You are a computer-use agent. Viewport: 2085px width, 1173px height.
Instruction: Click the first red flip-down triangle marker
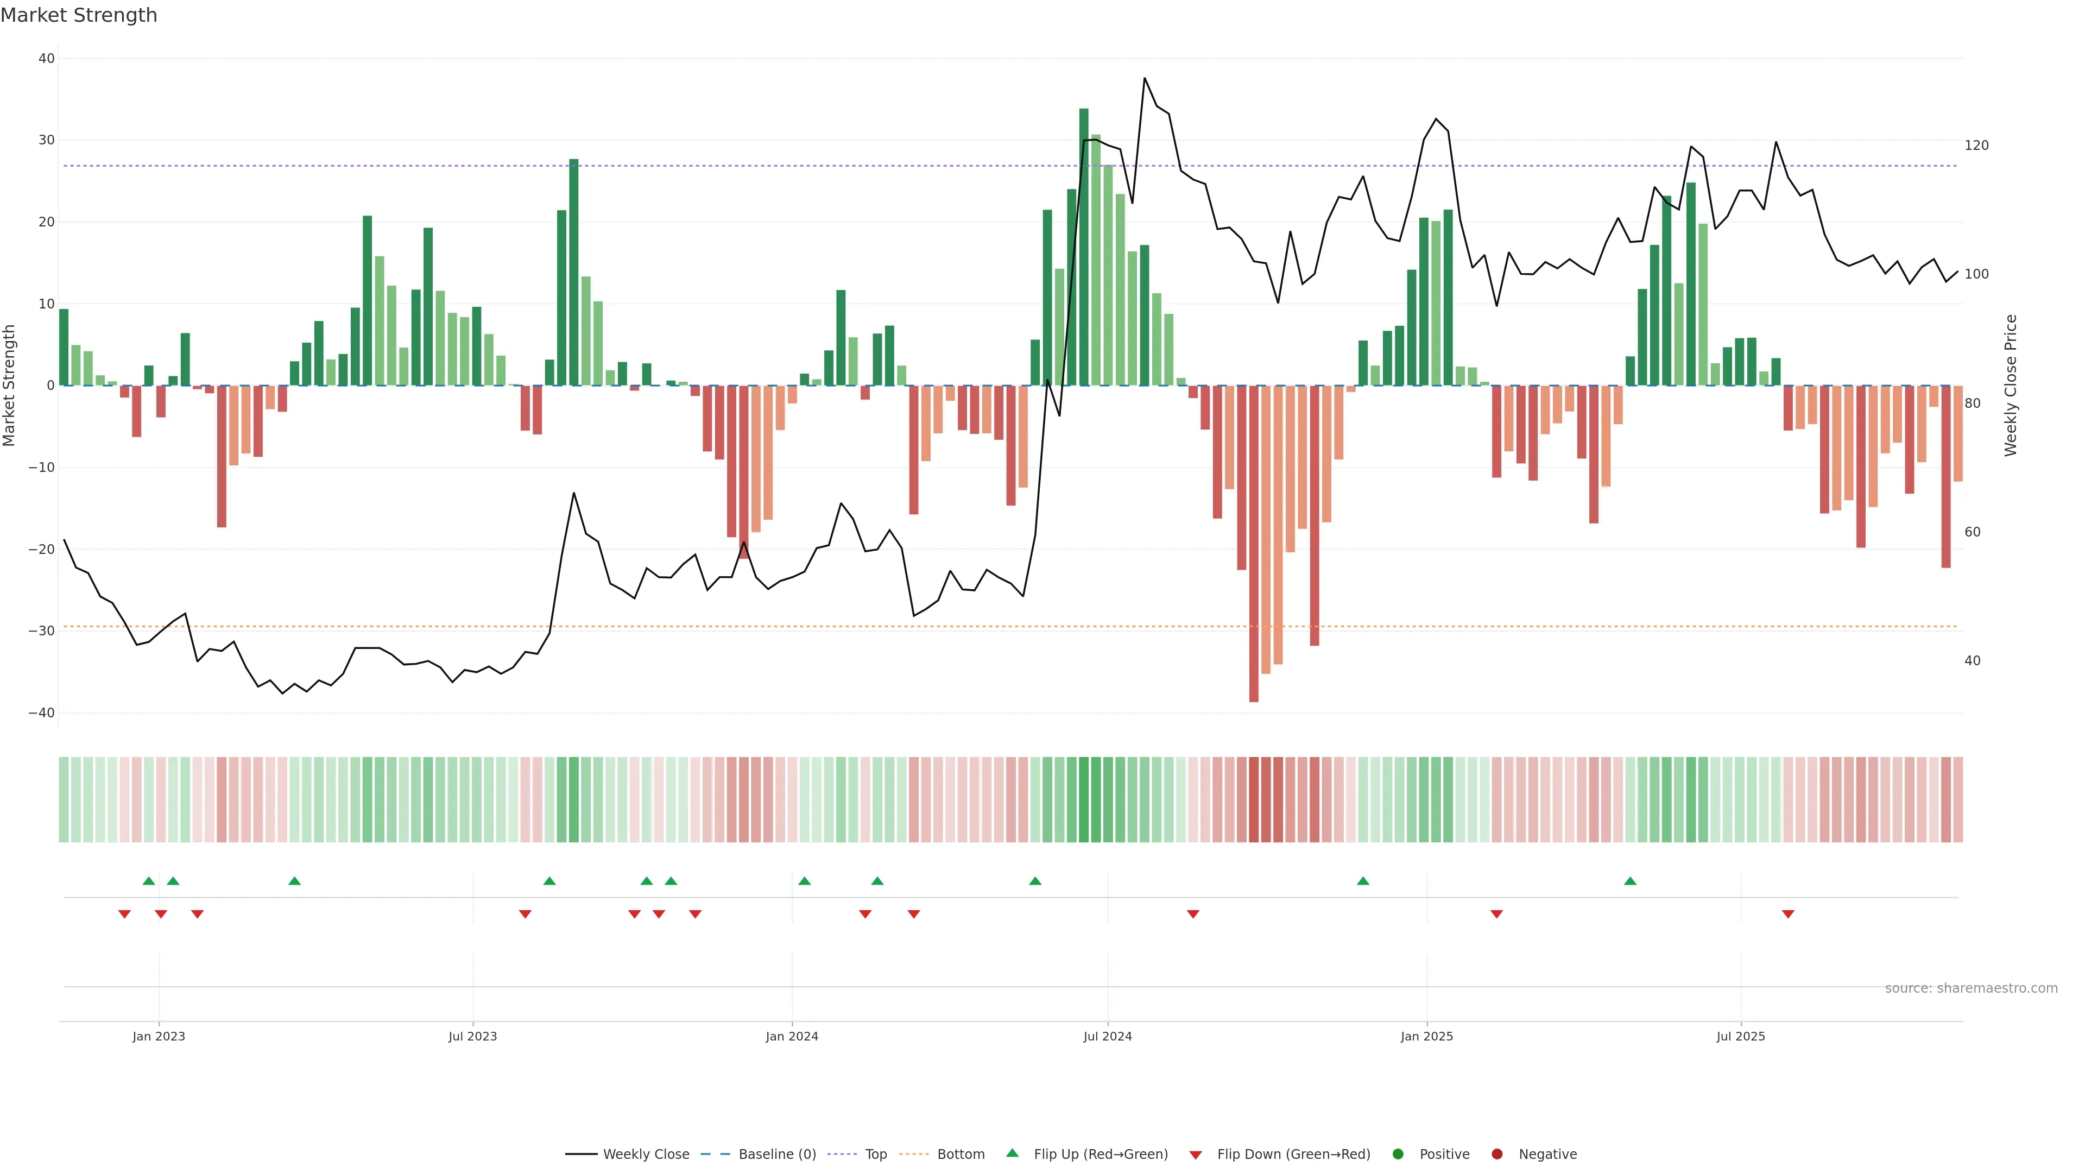coord(124,914)
